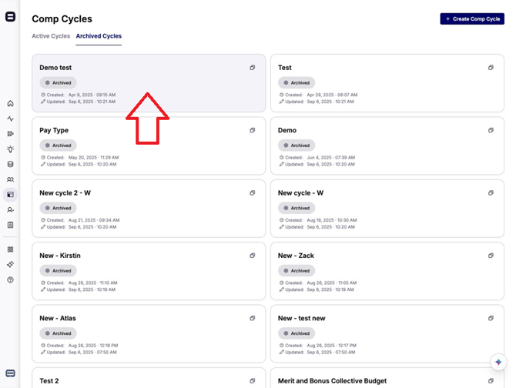
Task: Select the database stack icon in the sidebar
Action: (x=10, y=164)
